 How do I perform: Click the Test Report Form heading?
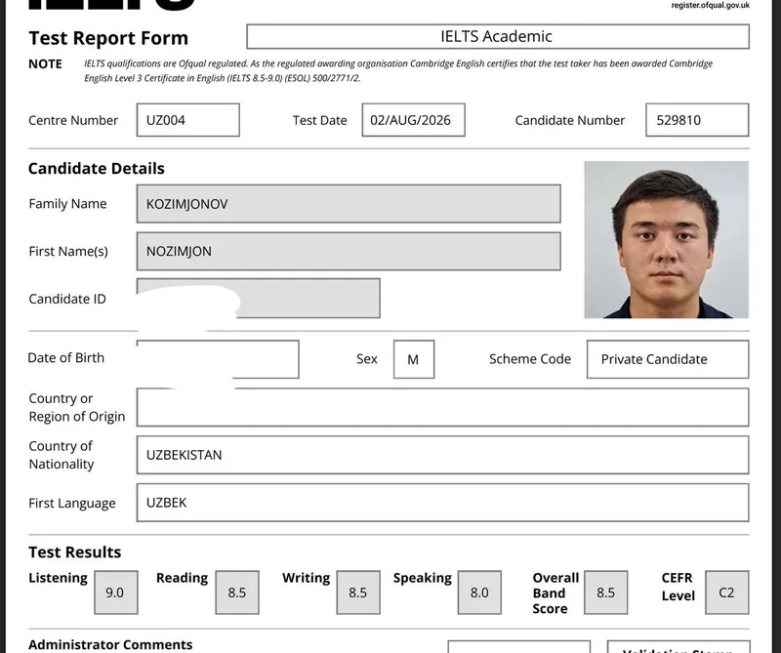(108, 38)
